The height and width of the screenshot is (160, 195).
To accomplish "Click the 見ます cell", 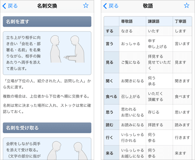I will pyautogui.click(x=183, y=62).
